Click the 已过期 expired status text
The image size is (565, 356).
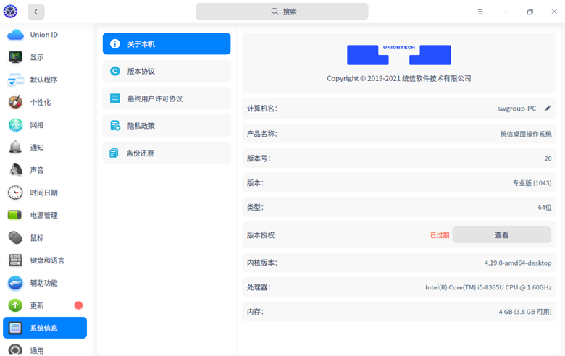pyautogui.click(x=440, y=235)
